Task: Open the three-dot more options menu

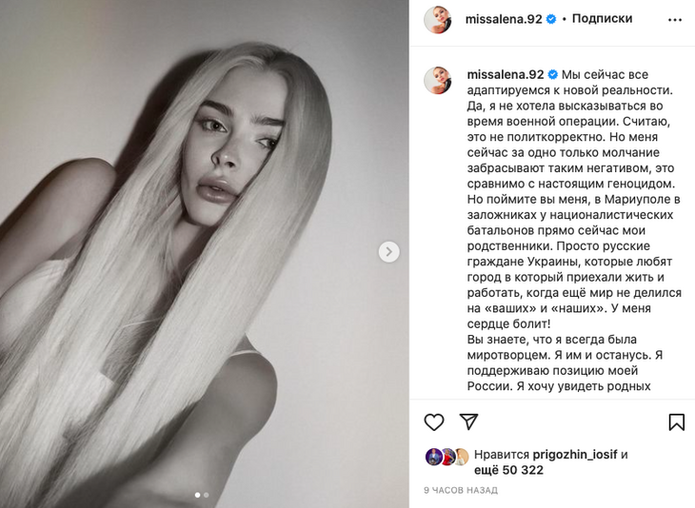Action: (675, 20)
